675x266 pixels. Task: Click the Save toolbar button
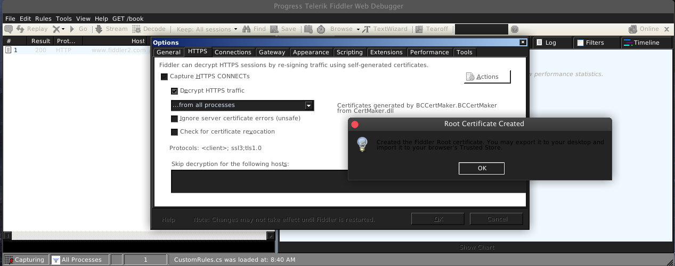(283, 29)
